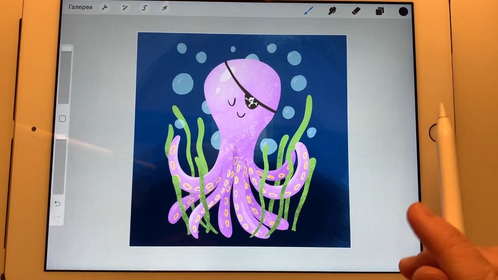Tap the brush size slider handle
The width and height of the screenshot is (498, 280).
coord(67,49)
